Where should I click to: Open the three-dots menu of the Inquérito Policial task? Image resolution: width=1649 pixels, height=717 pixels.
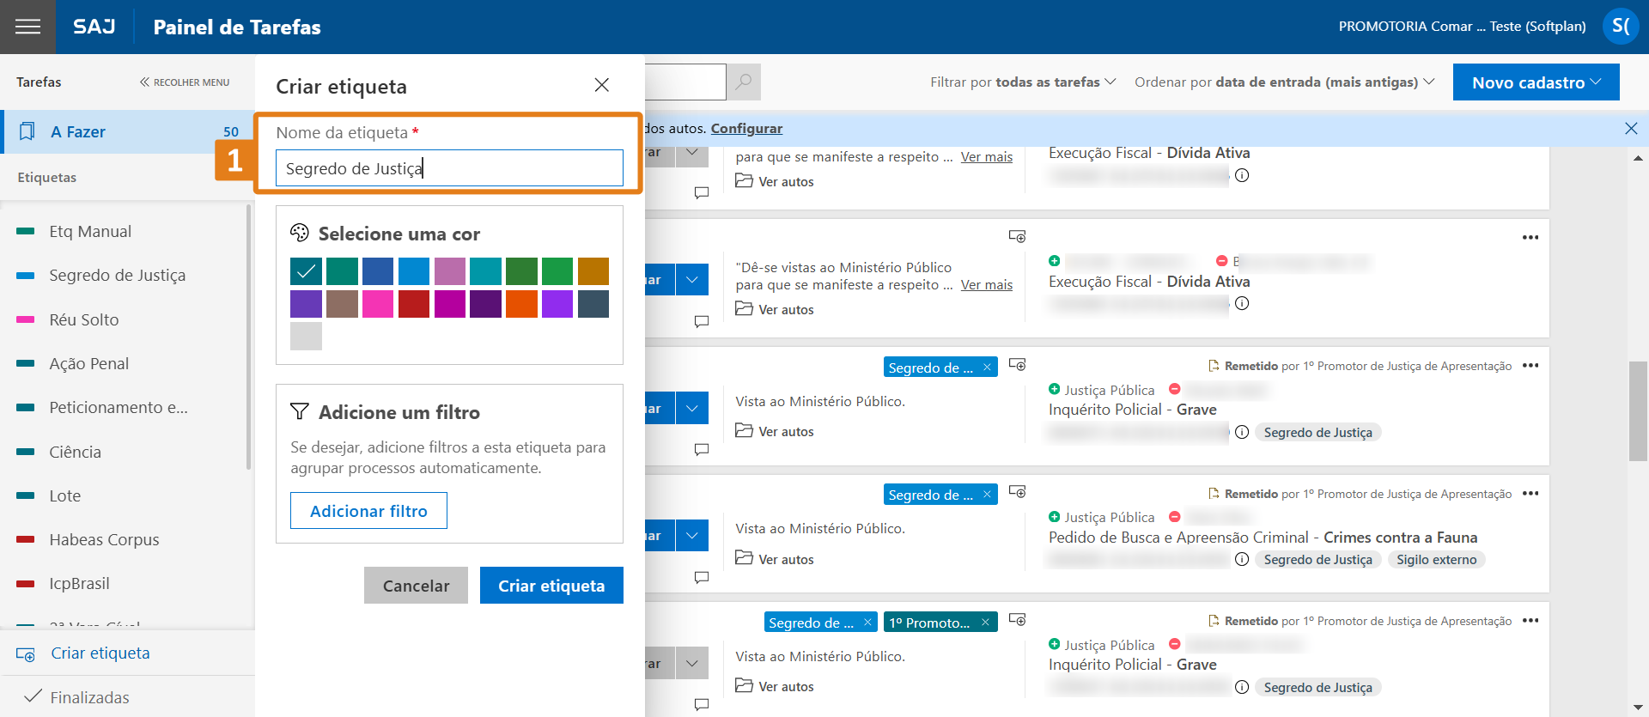click(x=1530, y=366)
